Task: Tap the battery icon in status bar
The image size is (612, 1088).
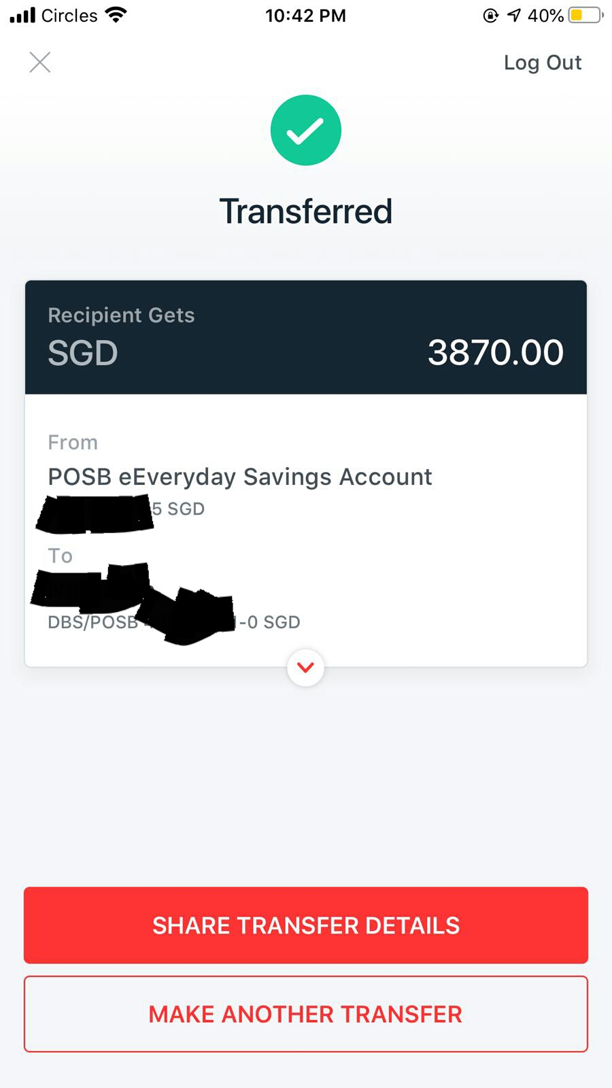Action: click(585, 16)
